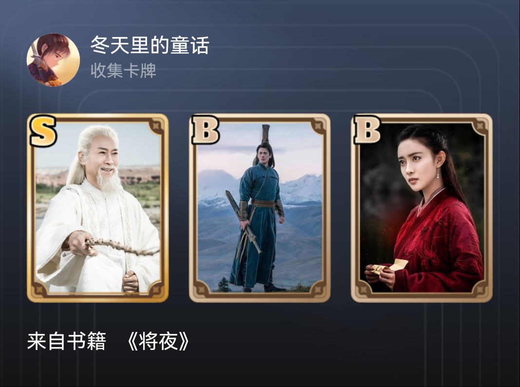Select the 收集卡牌 subtitle text
This screenshot has height=387, width=520.
click(x=123, y=71)
